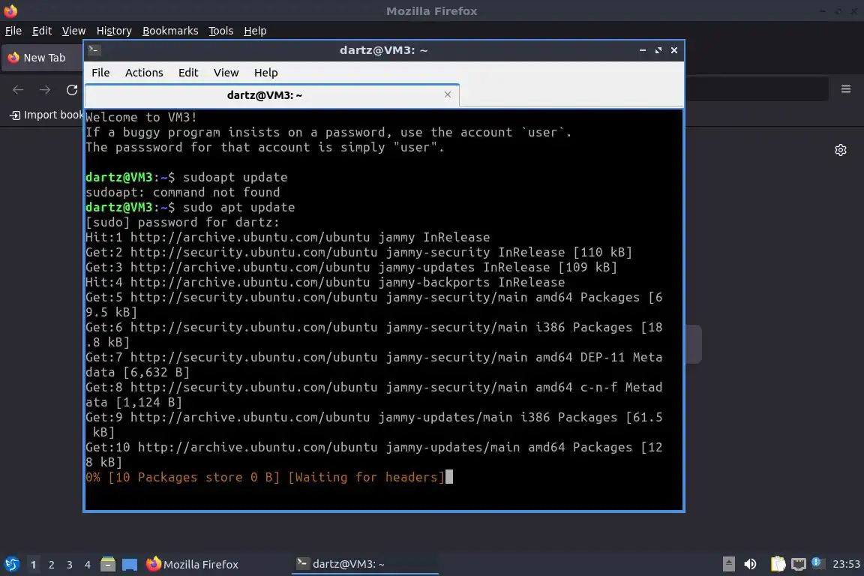Open Firefox Edit menu

pyautogui.click(x=42, y=31)
